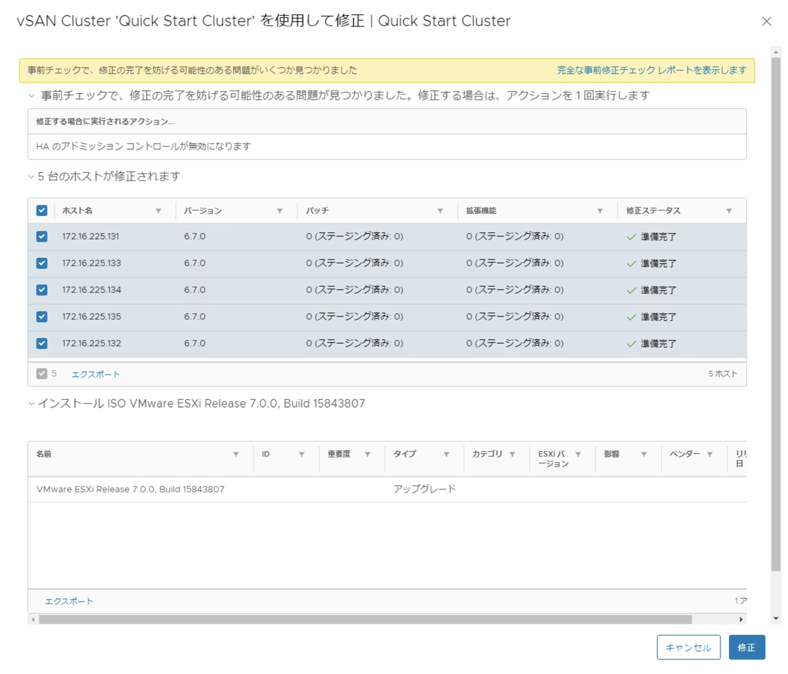Image resolution: width=788 pixels, height=674 pixels.
Task: Open filter for 名前 column
Action: [x=236, y=454]
